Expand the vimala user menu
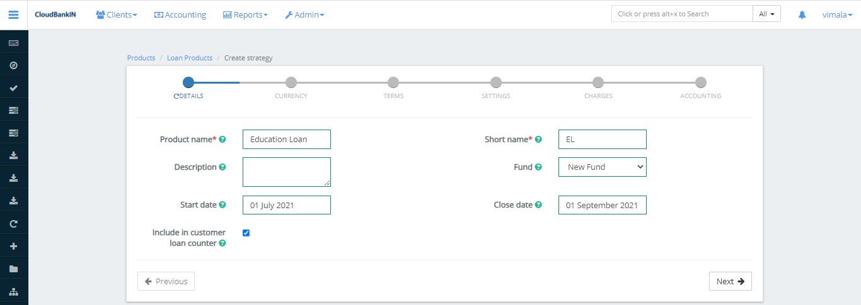861x305 pixels. 837,14
